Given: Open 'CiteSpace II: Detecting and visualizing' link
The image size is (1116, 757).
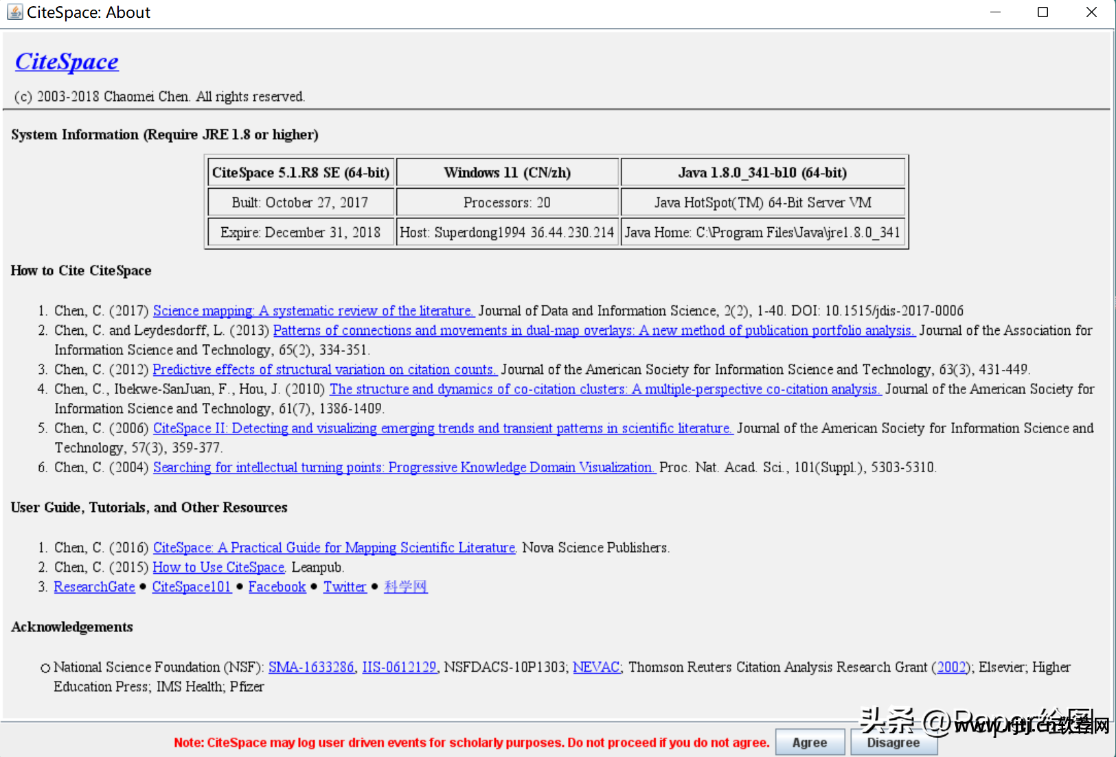Looking at the screenshot, I should [443, 428].
